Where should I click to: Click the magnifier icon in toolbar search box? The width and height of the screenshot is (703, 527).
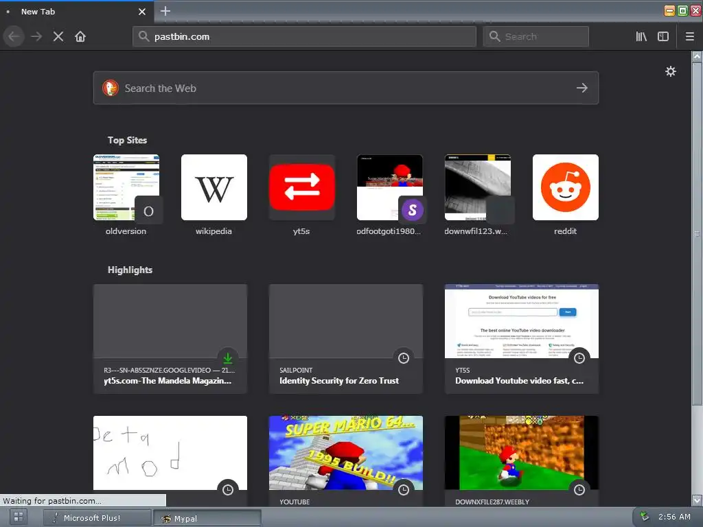click(494, 36)
